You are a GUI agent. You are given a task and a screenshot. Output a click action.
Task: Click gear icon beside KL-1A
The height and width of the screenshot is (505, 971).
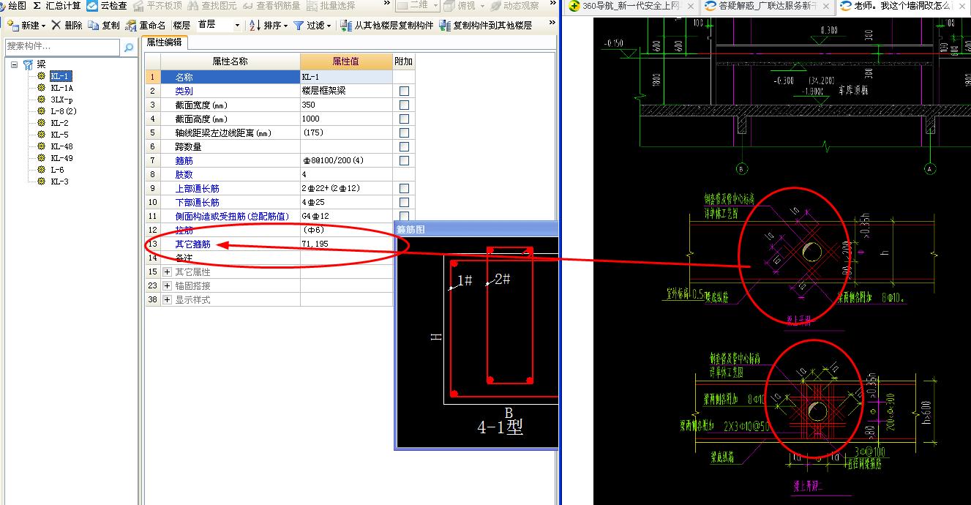[x=42, y=88]
